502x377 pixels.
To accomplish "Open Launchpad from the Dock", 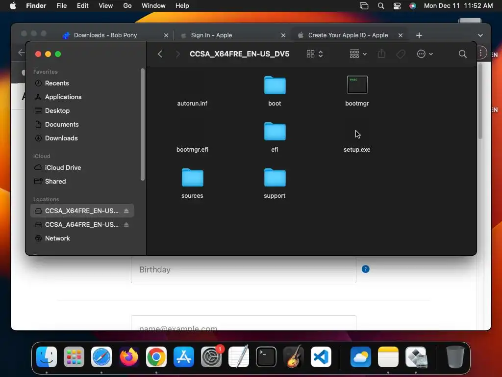I will click(74, 357).
